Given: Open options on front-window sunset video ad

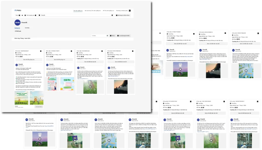Looking at the screenshot, I should click(x=133, y=51).
